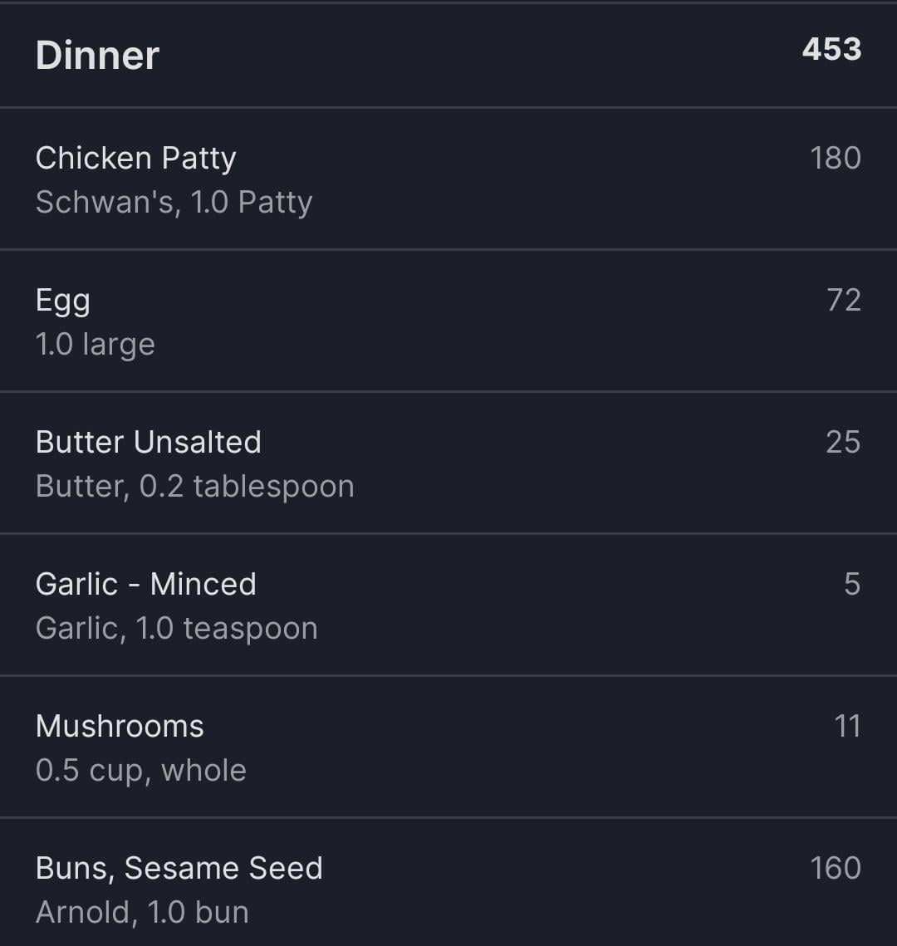Tap the 160 calorie value

[836, 868]
